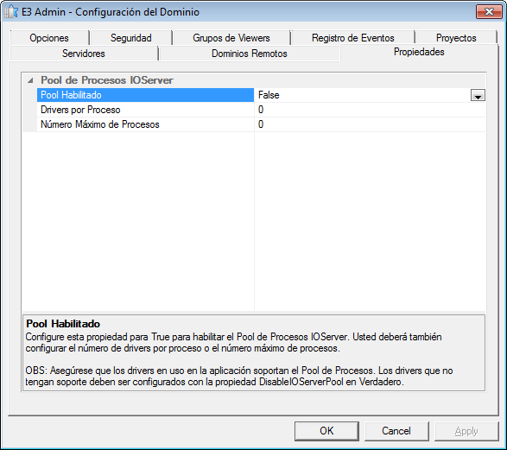The image size is (507, 450).
Task: Open the Pool Habilitado value dropdown arrow
Action: pyautogui.click(x=478, y=95)
